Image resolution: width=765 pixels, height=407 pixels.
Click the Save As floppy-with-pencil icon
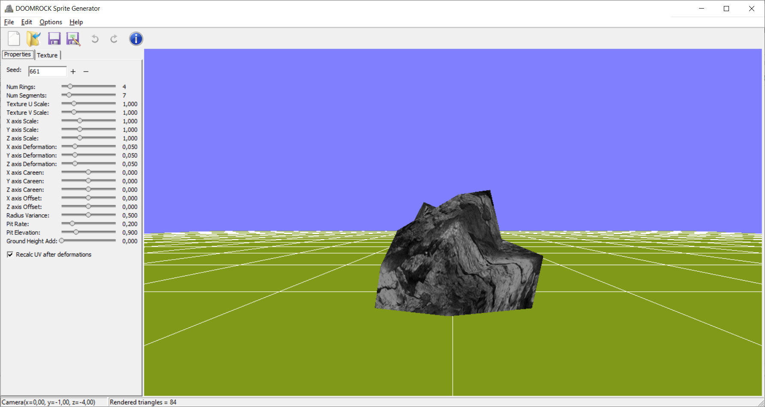(73, 39)
